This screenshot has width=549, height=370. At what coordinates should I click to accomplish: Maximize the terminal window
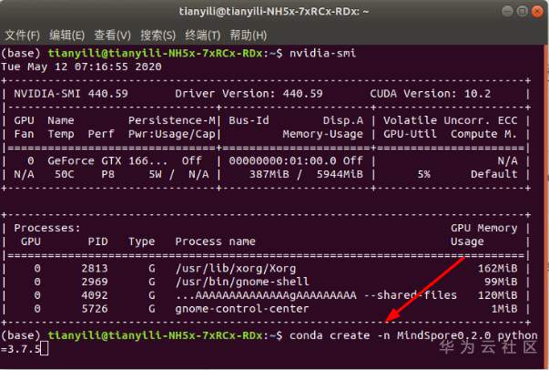[522, 11]
